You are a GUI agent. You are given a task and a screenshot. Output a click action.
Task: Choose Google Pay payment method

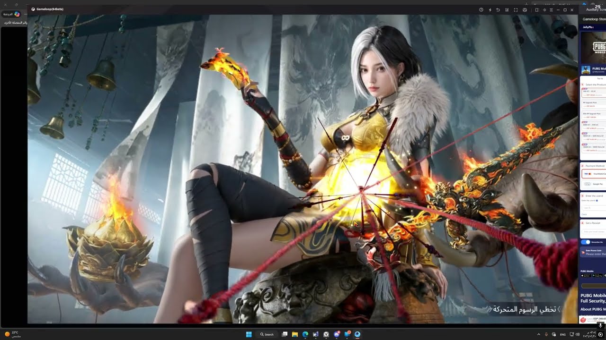click(x=594, y=184)
